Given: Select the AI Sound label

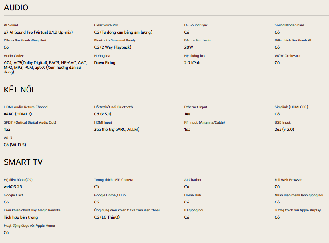Looking at the screenshot, I should (x=11, y=25).
